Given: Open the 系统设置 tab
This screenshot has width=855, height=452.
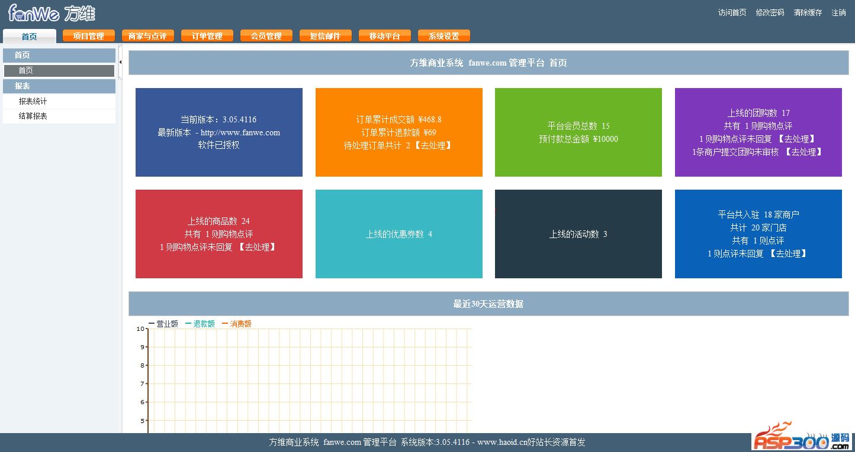Looking at the screenshot, I should click(x=444, y=36).
